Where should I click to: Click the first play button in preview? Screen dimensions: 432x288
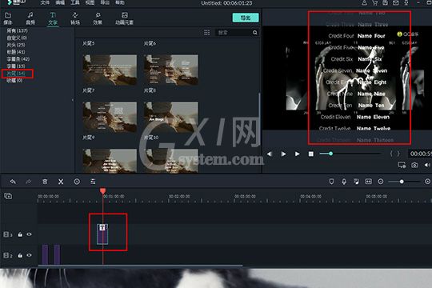tap(283, 154)
